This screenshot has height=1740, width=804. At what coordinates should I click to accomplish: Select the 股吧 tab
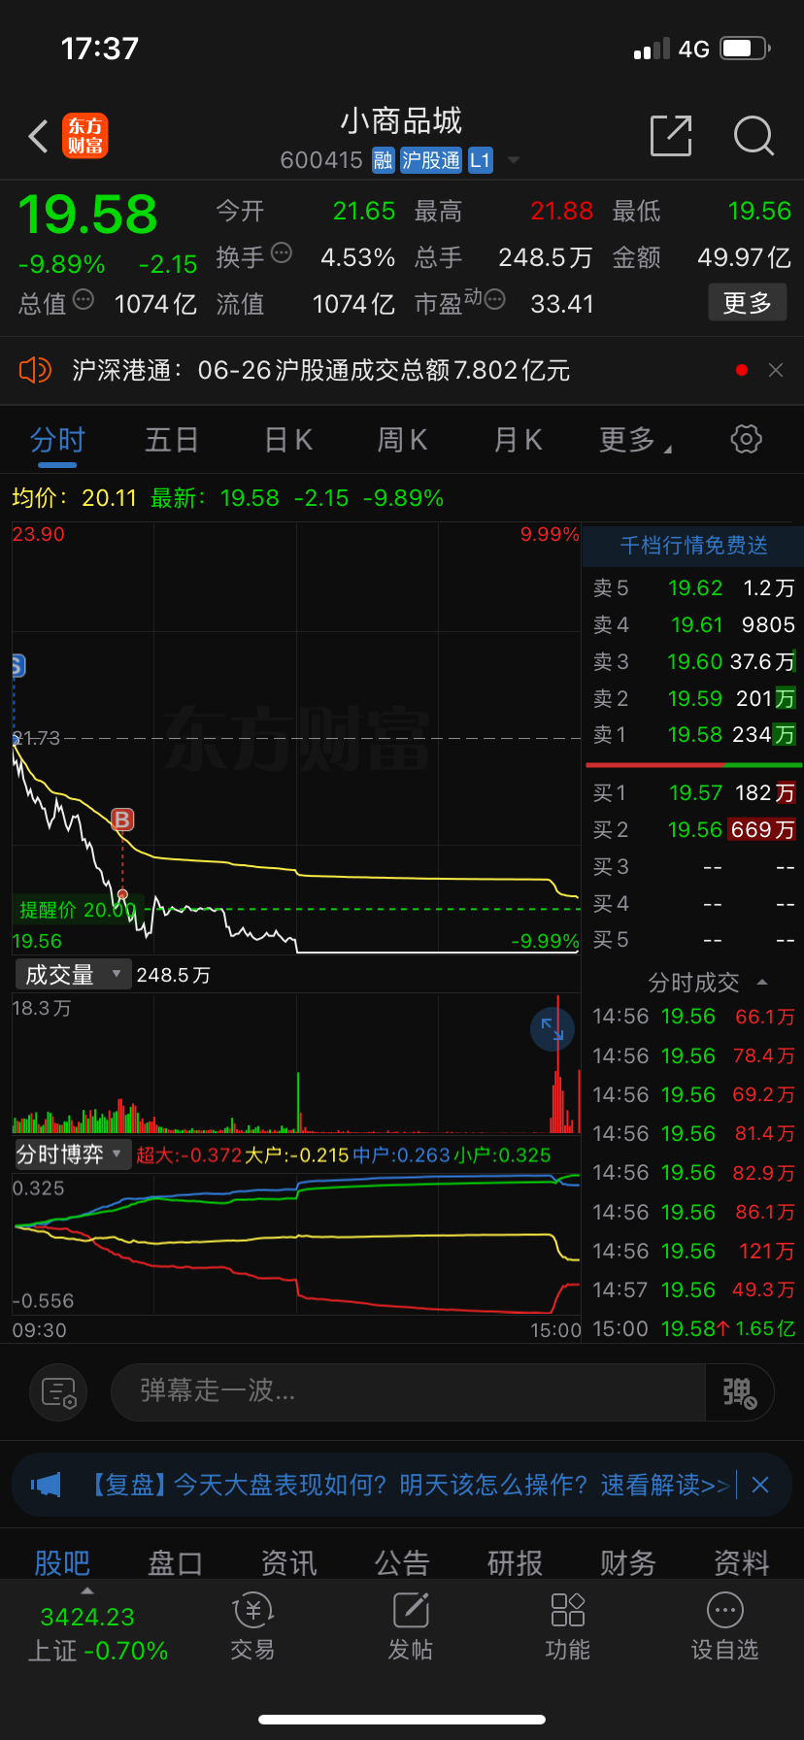point(62,1562)
